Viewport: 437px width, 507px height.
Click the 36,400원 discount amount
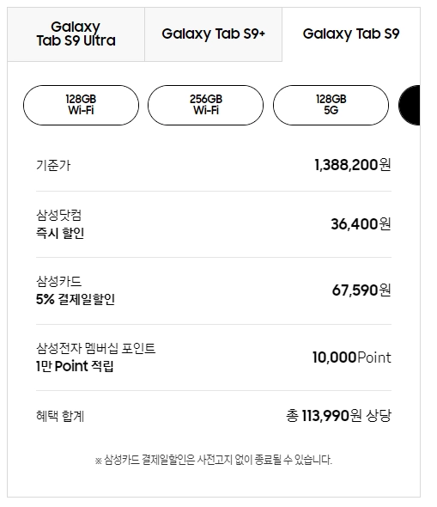coord(361,224)
